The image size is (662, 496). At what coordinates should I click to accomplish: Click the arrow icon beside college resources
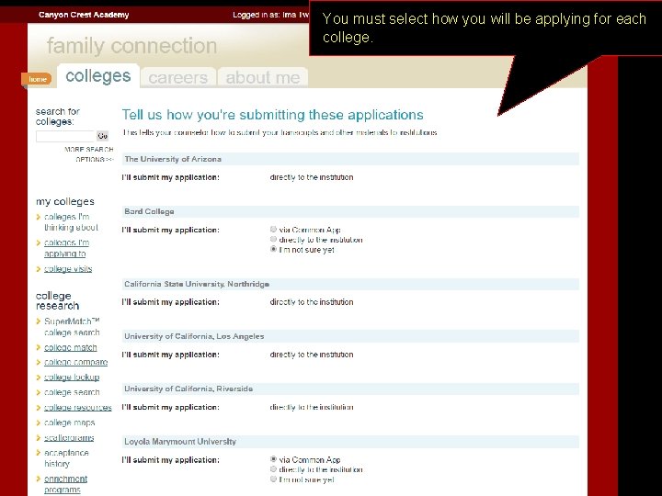tap(39, 408)
